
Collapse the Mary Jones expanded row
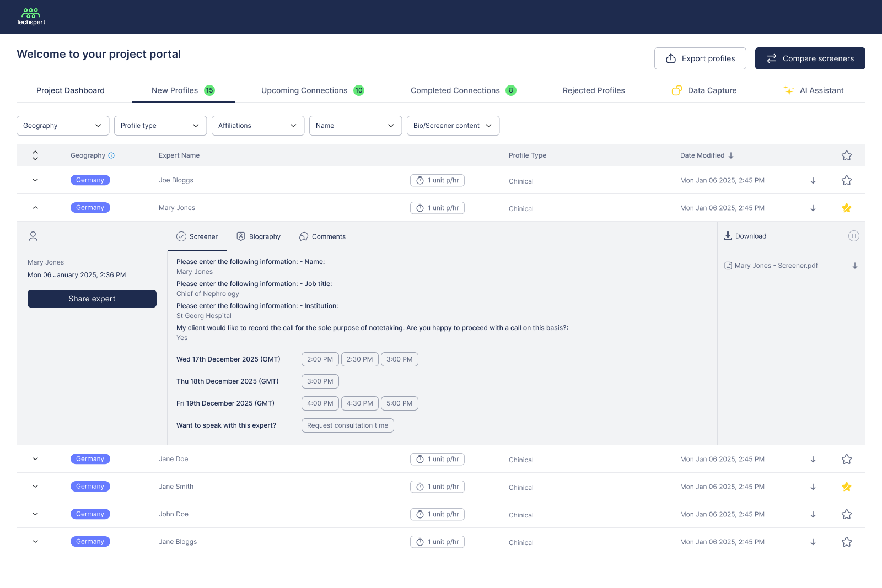pyautogui.click(x=35, y=208)
